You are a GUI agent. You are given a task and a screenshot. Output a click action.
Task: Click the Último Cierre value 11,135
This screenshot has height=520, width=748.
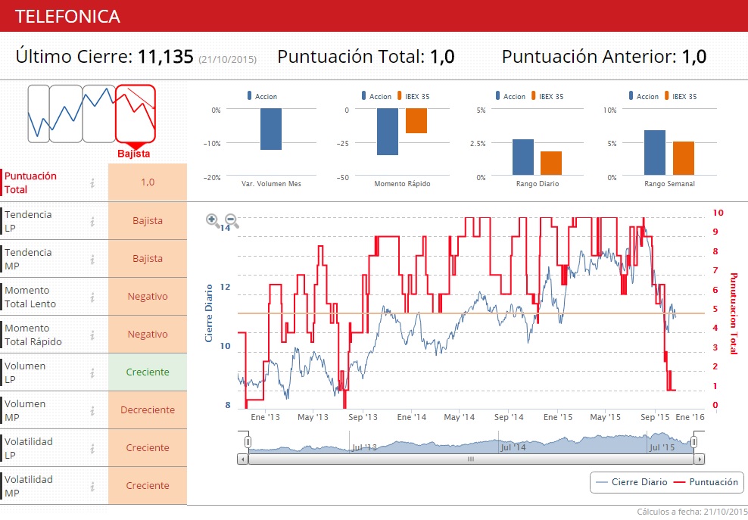[x=166, y=56]
